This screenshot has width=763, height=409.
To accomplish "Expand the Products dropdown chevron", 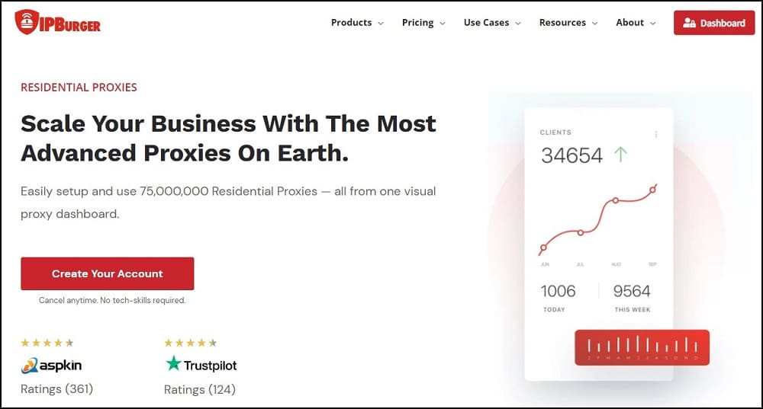I will [x=381, y=23].
